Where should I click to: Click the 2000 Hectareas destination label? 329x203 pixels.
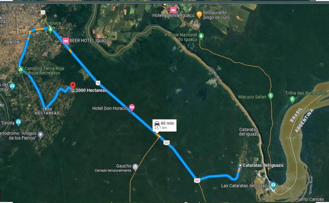(91, 91)
